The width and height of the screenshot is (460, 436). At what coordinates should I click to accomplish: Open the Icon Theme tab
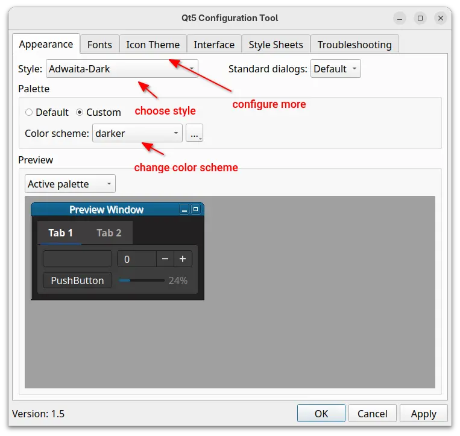[x=153, y=45]
